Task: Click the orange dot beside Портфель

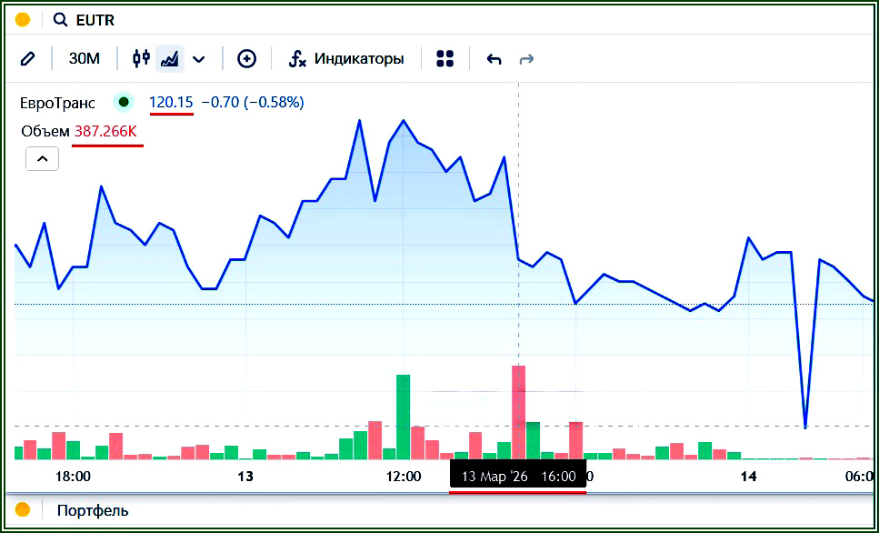Action: pos(23,510)
